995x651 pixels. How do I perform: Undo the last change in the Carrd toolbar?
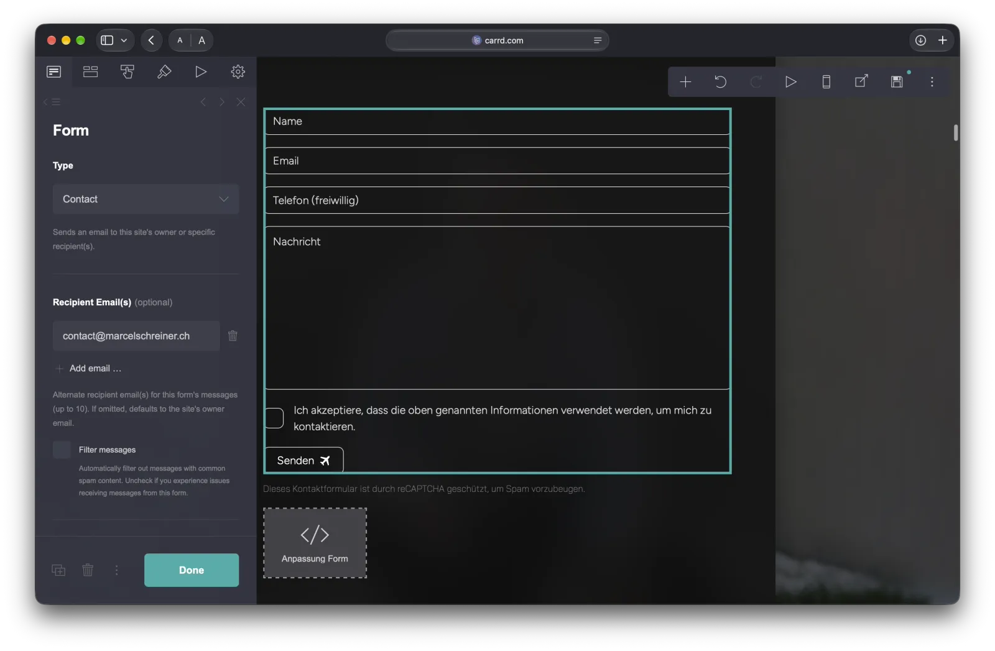[720, 82]
